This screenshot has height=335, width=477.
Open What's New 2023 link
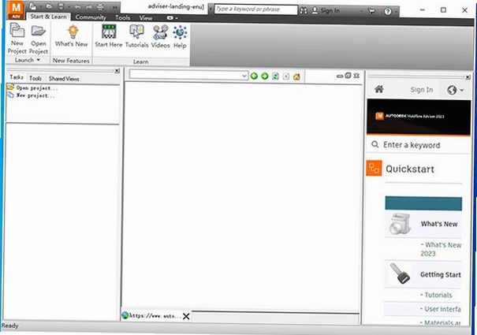[x=441, y=249]
